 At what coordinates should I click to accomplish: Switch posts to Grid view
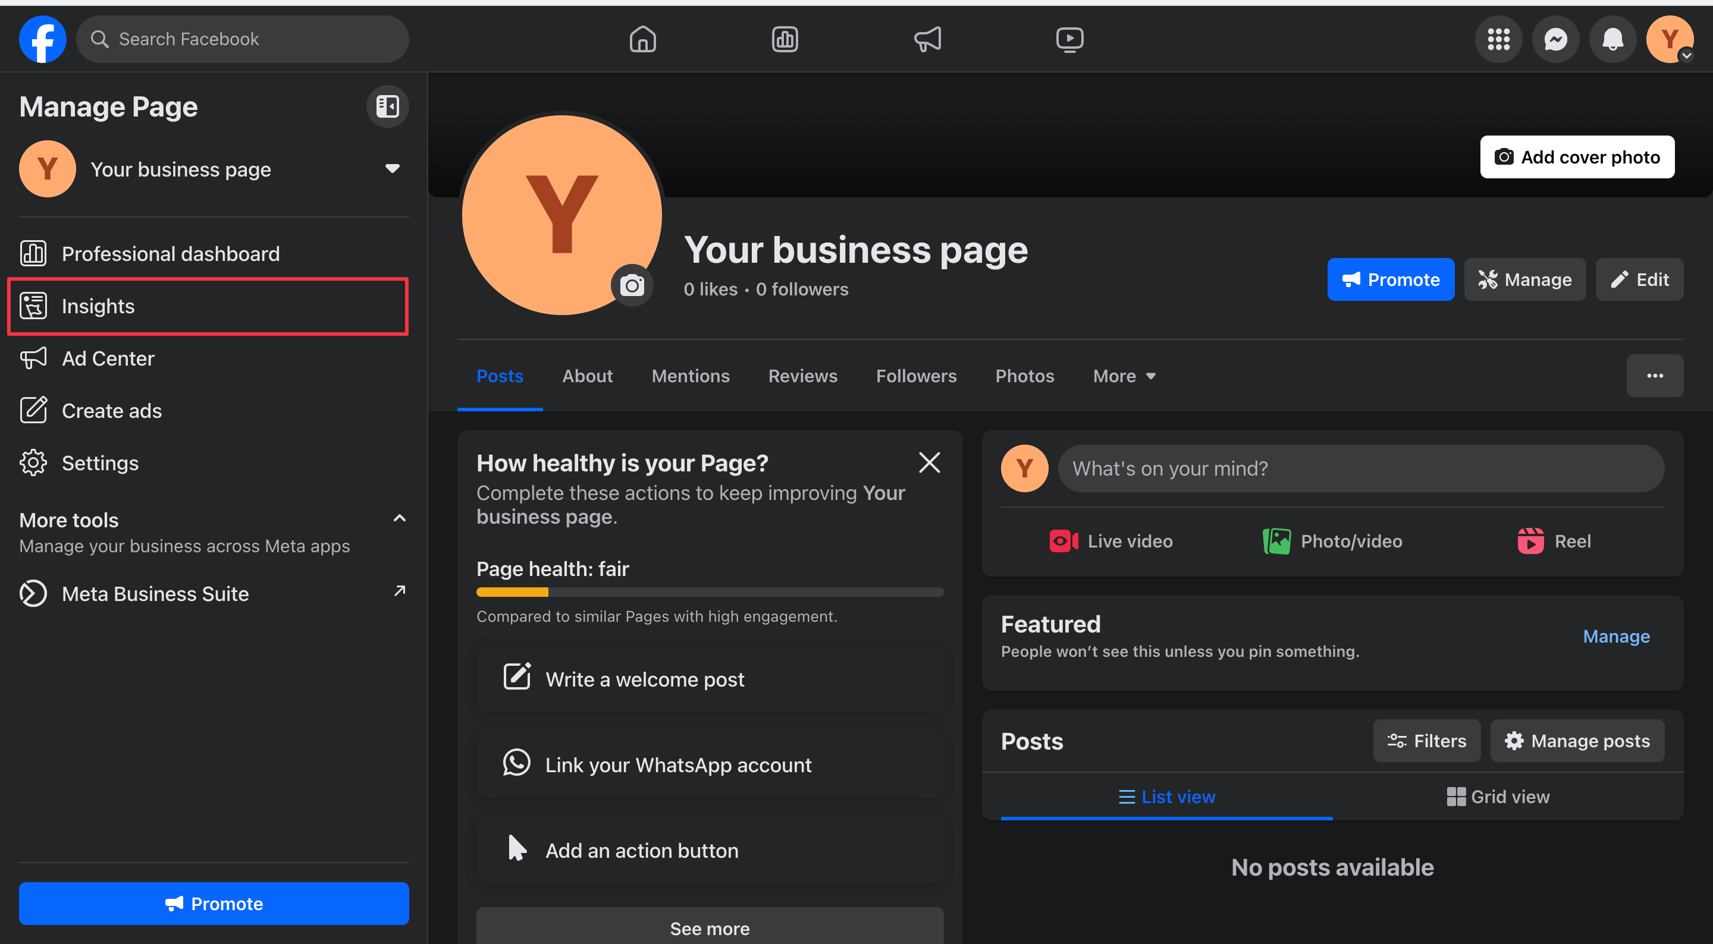(1498, 797)
